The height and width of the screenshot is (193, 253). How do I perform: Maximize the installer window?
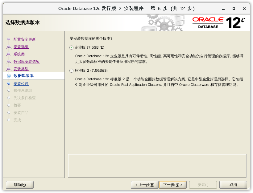pyautogui.click(x=234, y=8)
